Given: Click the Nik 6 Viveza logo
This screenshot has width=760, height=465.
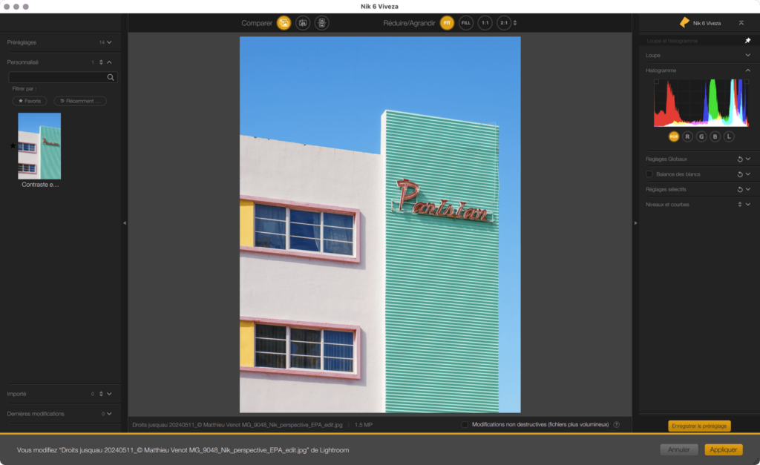Looking at the screenshot, I should coord(684,22).
